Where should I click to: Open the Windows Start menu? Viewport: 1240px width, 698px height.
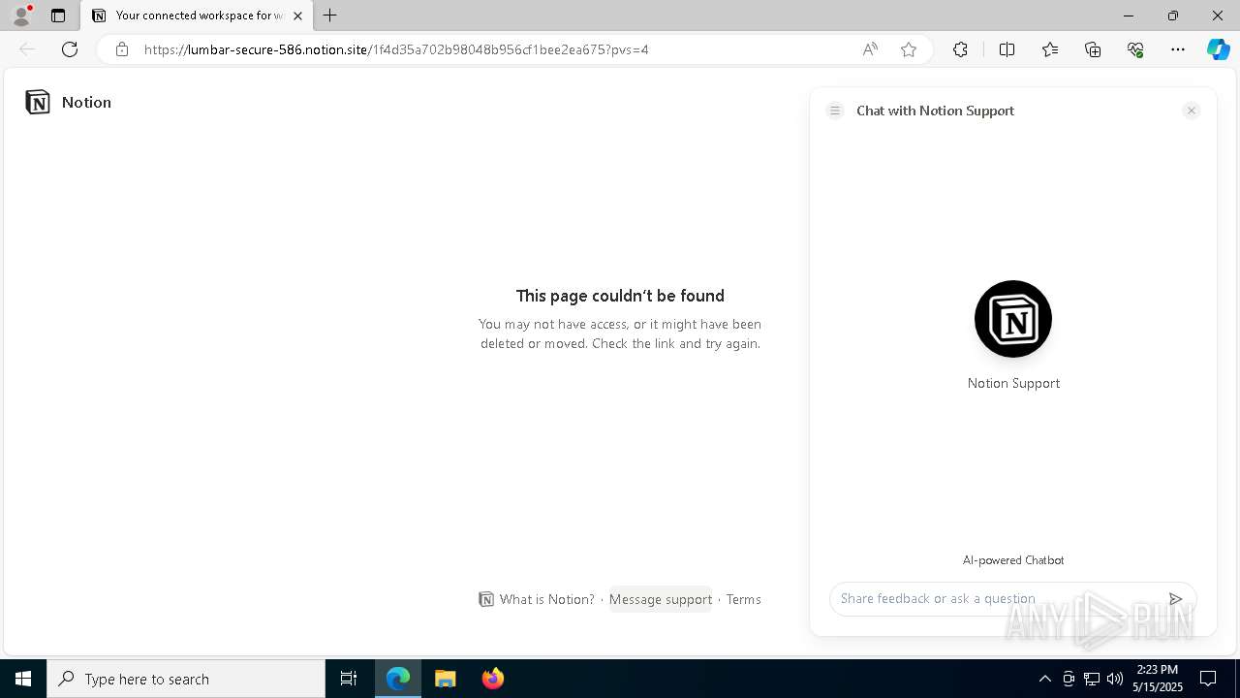coord(23,679)
